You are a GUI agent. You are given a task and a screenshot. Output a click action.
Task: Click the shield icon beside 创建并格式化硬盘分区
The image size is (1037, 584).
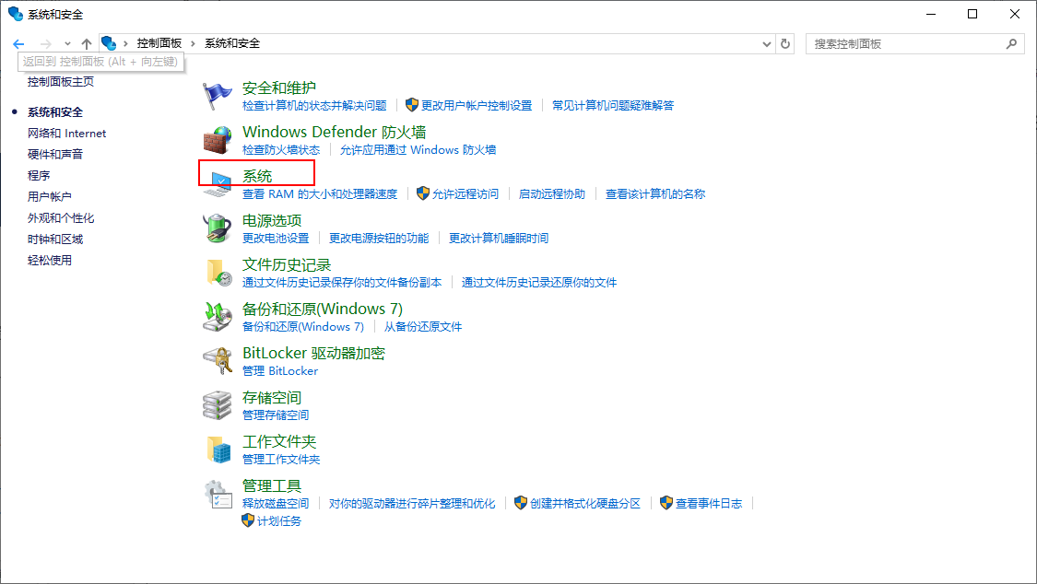pos(521,504)
